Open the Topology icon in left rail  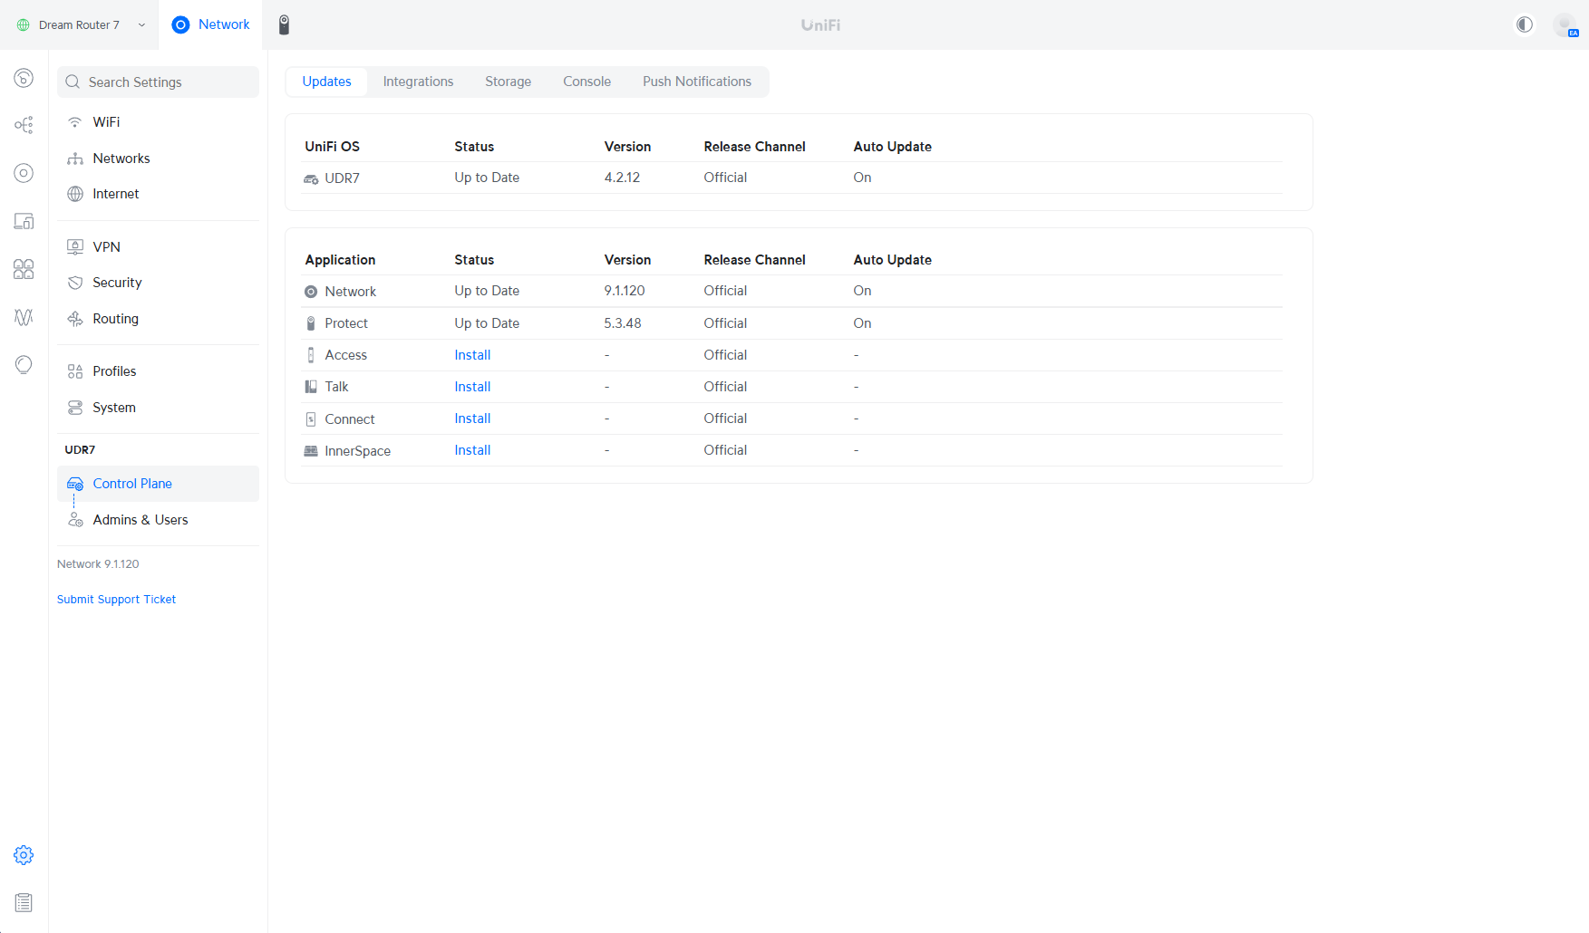pos(24,125)
